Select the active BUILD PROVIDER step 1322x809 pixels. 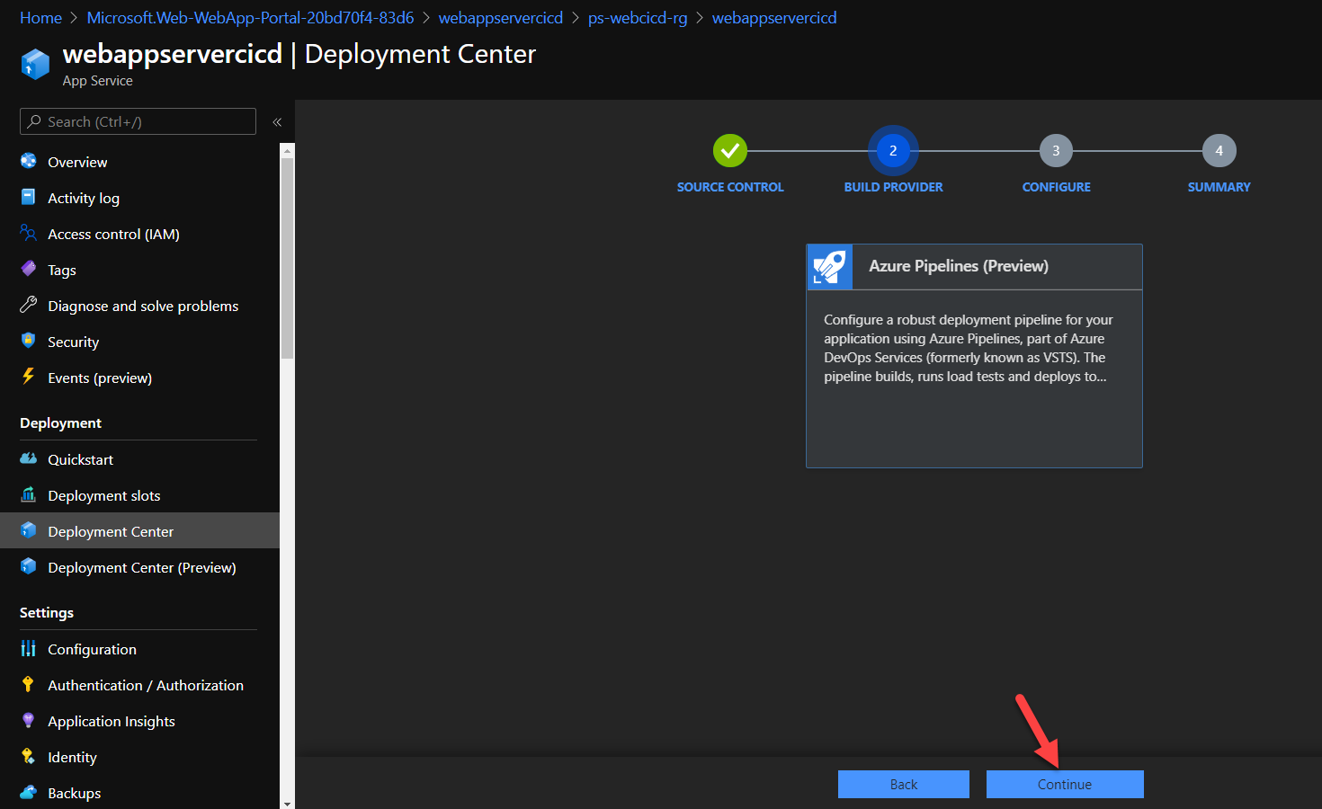(893, 150)
